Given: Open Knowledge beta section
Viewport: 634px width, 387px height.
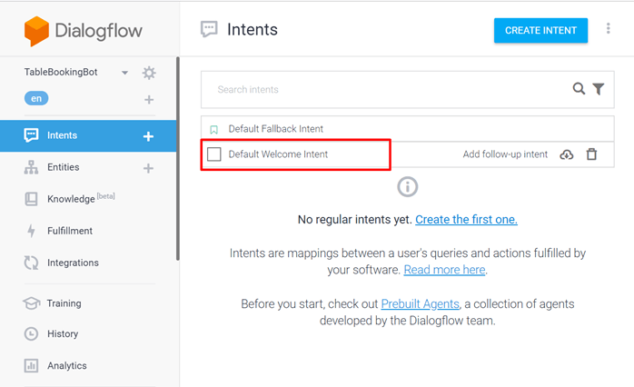Looking at the screenshot, I should pyautogui.click(x=81, y=198).
